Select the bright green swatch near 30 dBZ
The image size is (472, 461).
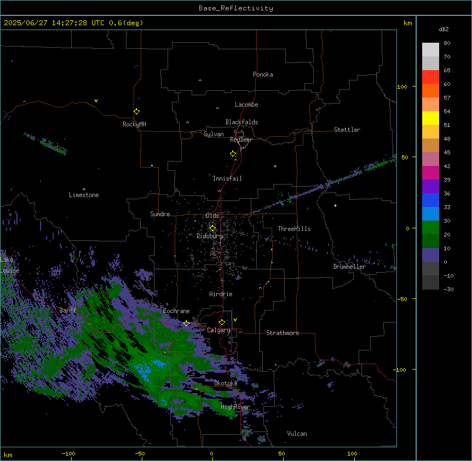[x=430, y=228]
